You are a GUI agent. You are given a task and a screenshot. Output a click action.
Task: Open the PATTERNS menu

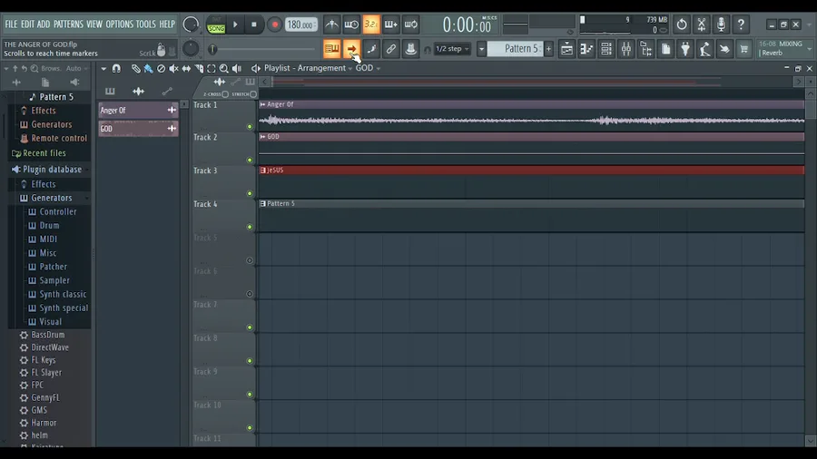68,24
